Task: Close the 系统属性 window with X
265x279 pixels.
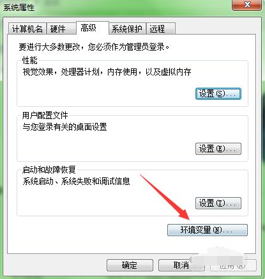Action: tap(247, 4)
